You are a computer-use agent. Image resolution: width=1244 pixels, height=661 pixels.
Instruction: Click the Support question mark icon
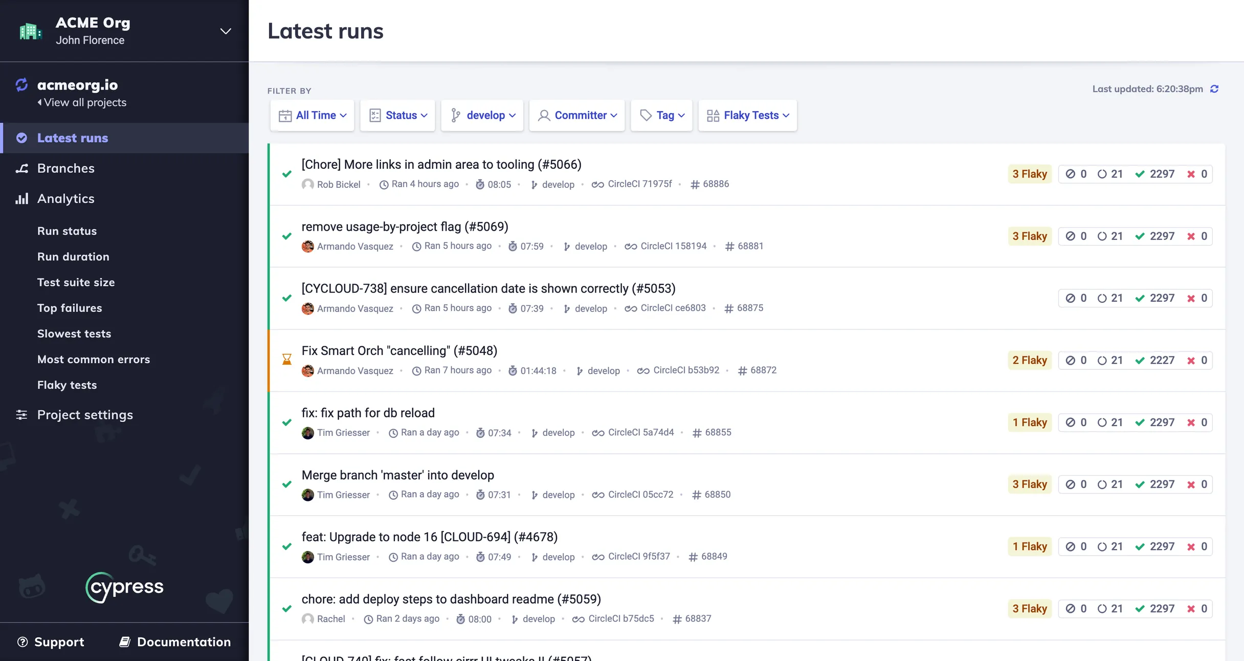[x=23, y=642]
